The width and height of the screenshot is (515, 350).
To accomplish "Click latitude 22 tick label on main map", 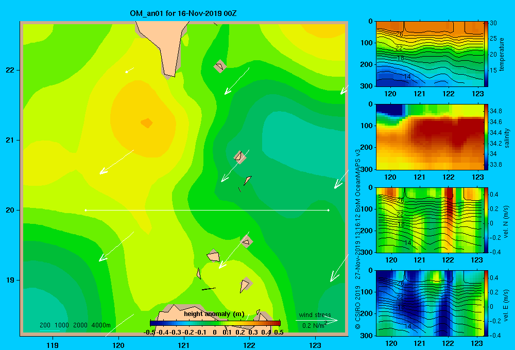I will [10, 71].
